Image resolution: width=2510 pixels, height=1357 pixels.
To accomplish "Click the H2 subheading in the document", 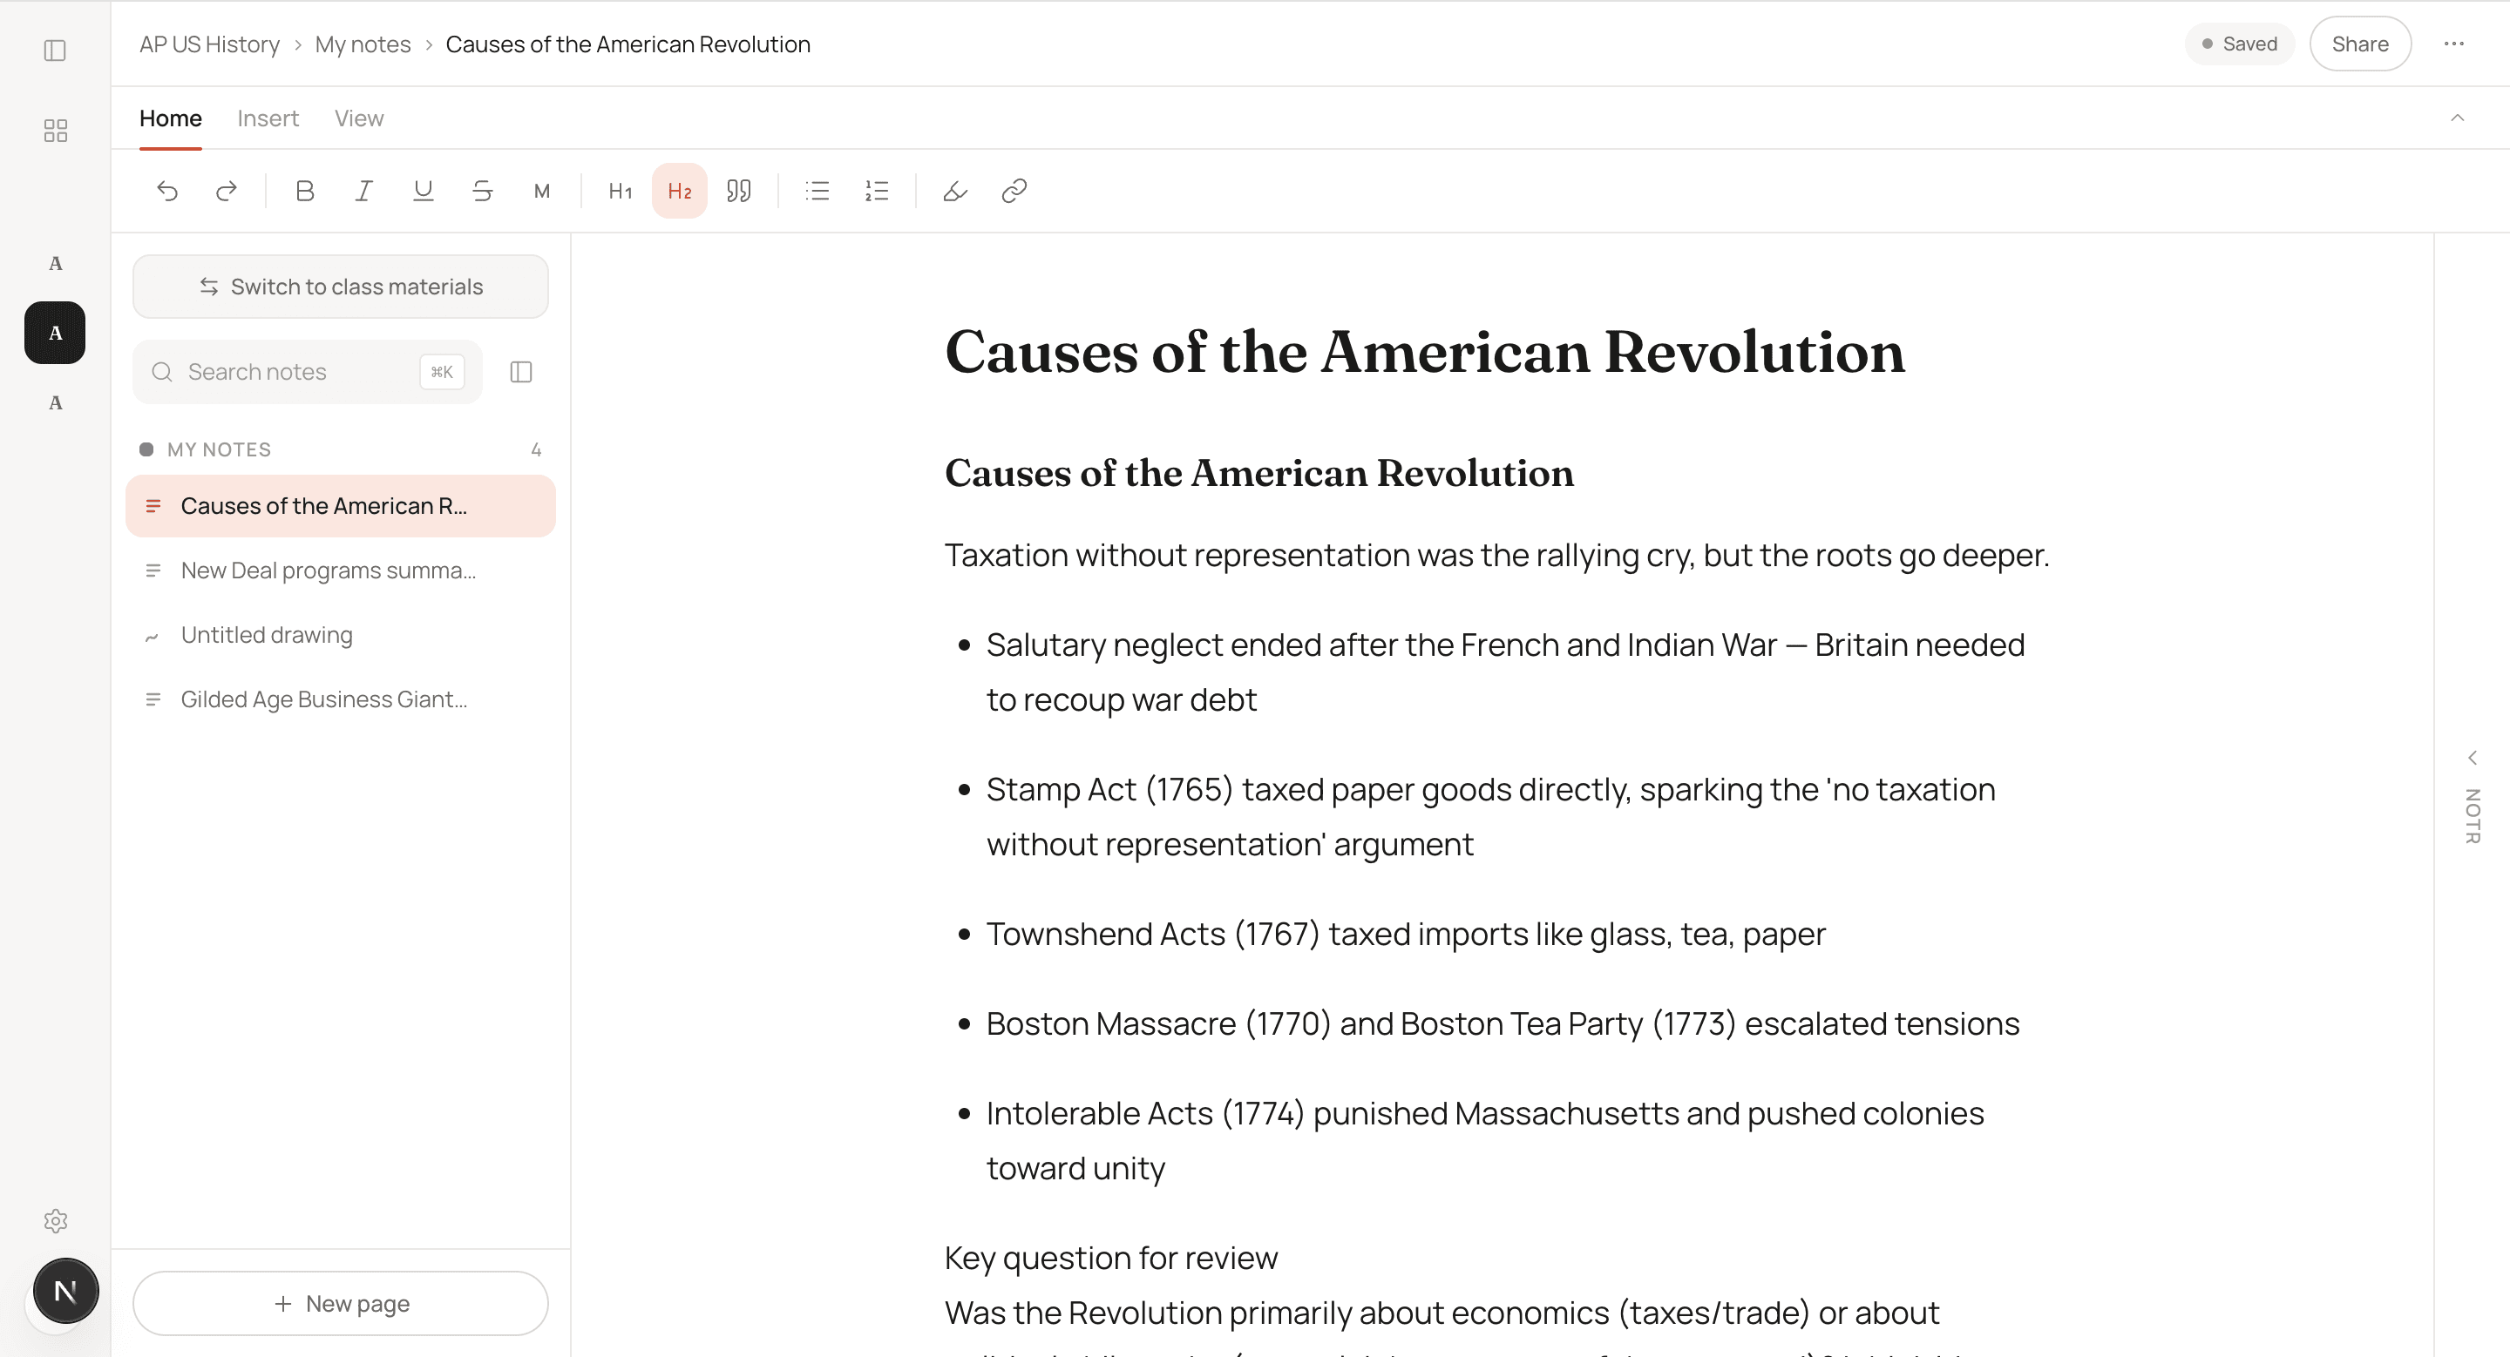I will [x=1258, y=473].
